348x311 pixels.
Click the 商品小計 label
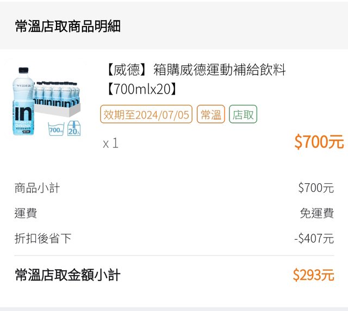(x=37, y=188)
